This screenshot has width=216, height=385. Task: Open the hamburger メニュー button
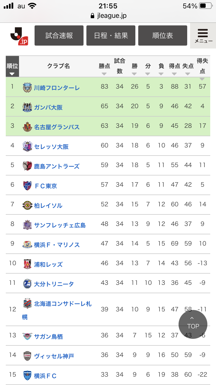tap(203, 35)
